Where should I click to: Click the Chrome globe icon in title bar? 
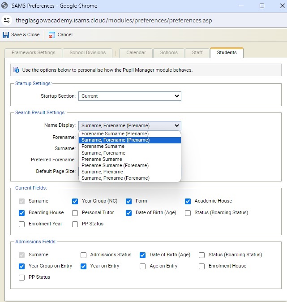pos(6,6)
